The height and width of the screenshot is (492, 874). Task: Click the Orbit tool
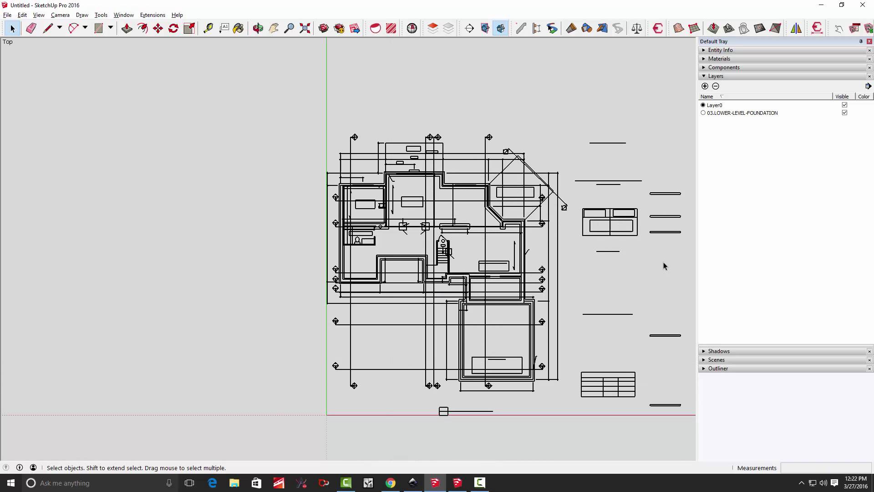click(x=258, y=28)
